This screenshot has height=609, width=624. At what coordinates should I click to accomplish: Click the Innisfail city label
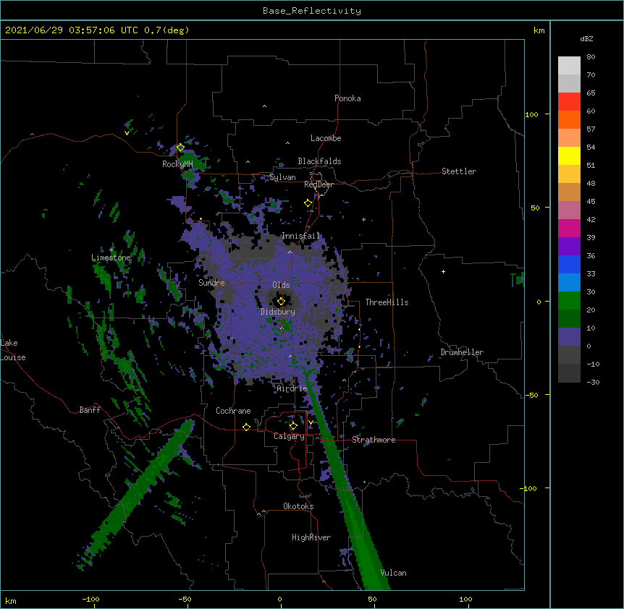coord(300,236)
